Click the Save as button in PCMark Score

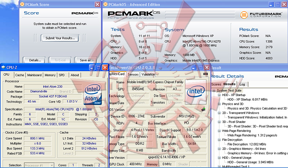click(86, 60)
